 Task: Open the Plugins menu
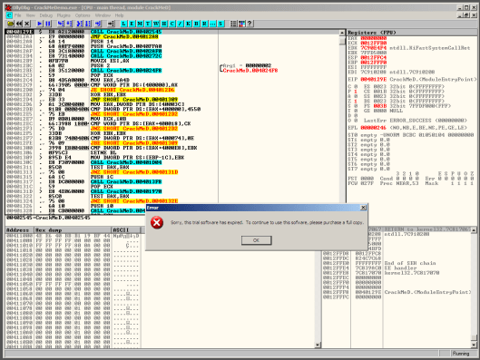pyautogui.click(x=64, y=15)
